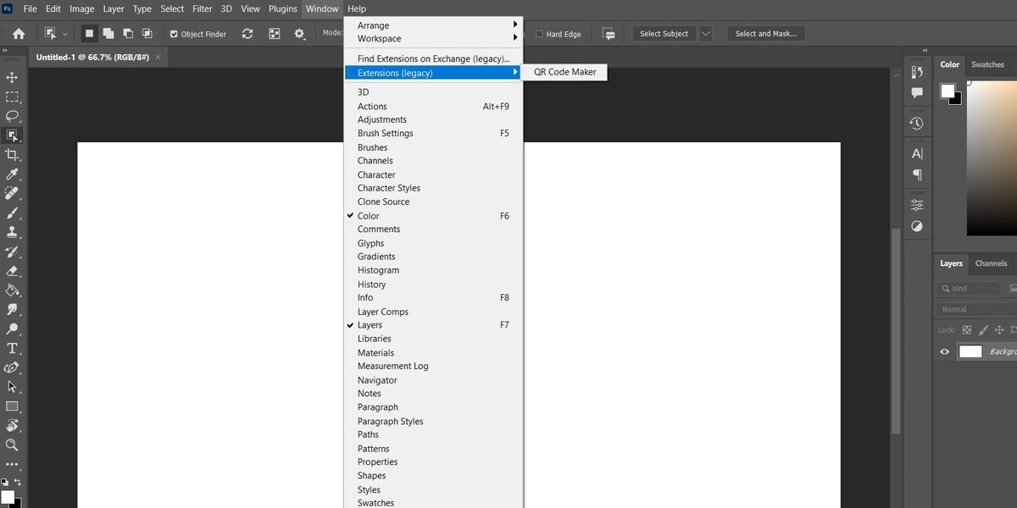This screenshot has width=1017, height=508.
Task: Select the Pen tool
Action: pos(12,367)
